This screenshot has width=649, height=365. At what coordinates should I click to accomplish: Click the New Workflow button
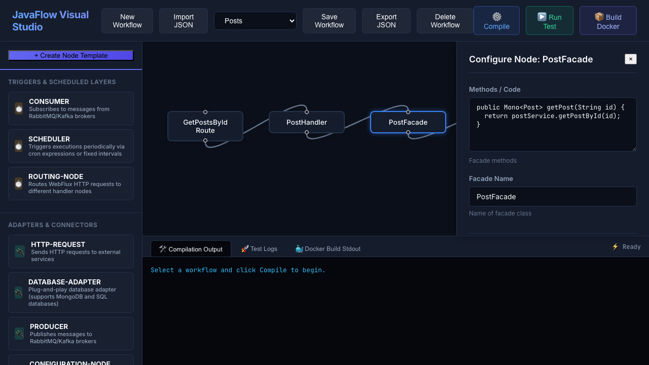(127, 21)
